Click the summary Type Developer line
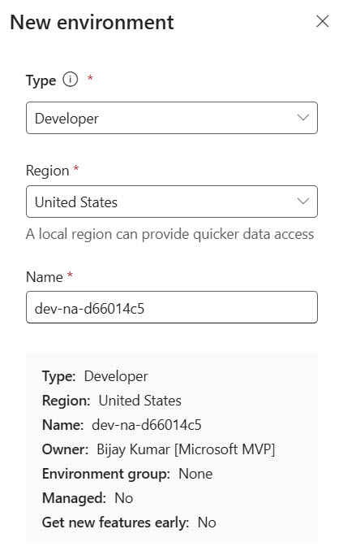Screen dimensions: 343x555 [x=95, y=376]
